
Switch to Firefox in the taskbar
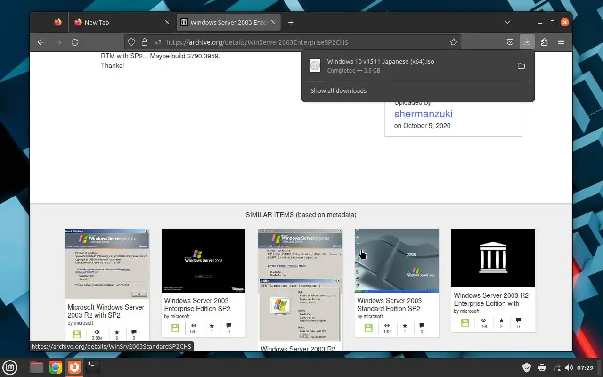pyautogui.click(x=74, y=367)
